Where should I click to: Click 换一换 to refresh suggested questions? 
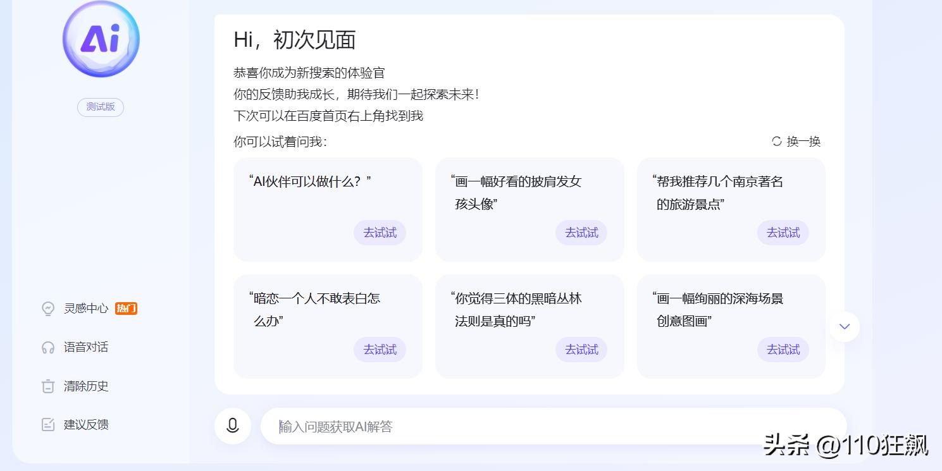point(802,142)
